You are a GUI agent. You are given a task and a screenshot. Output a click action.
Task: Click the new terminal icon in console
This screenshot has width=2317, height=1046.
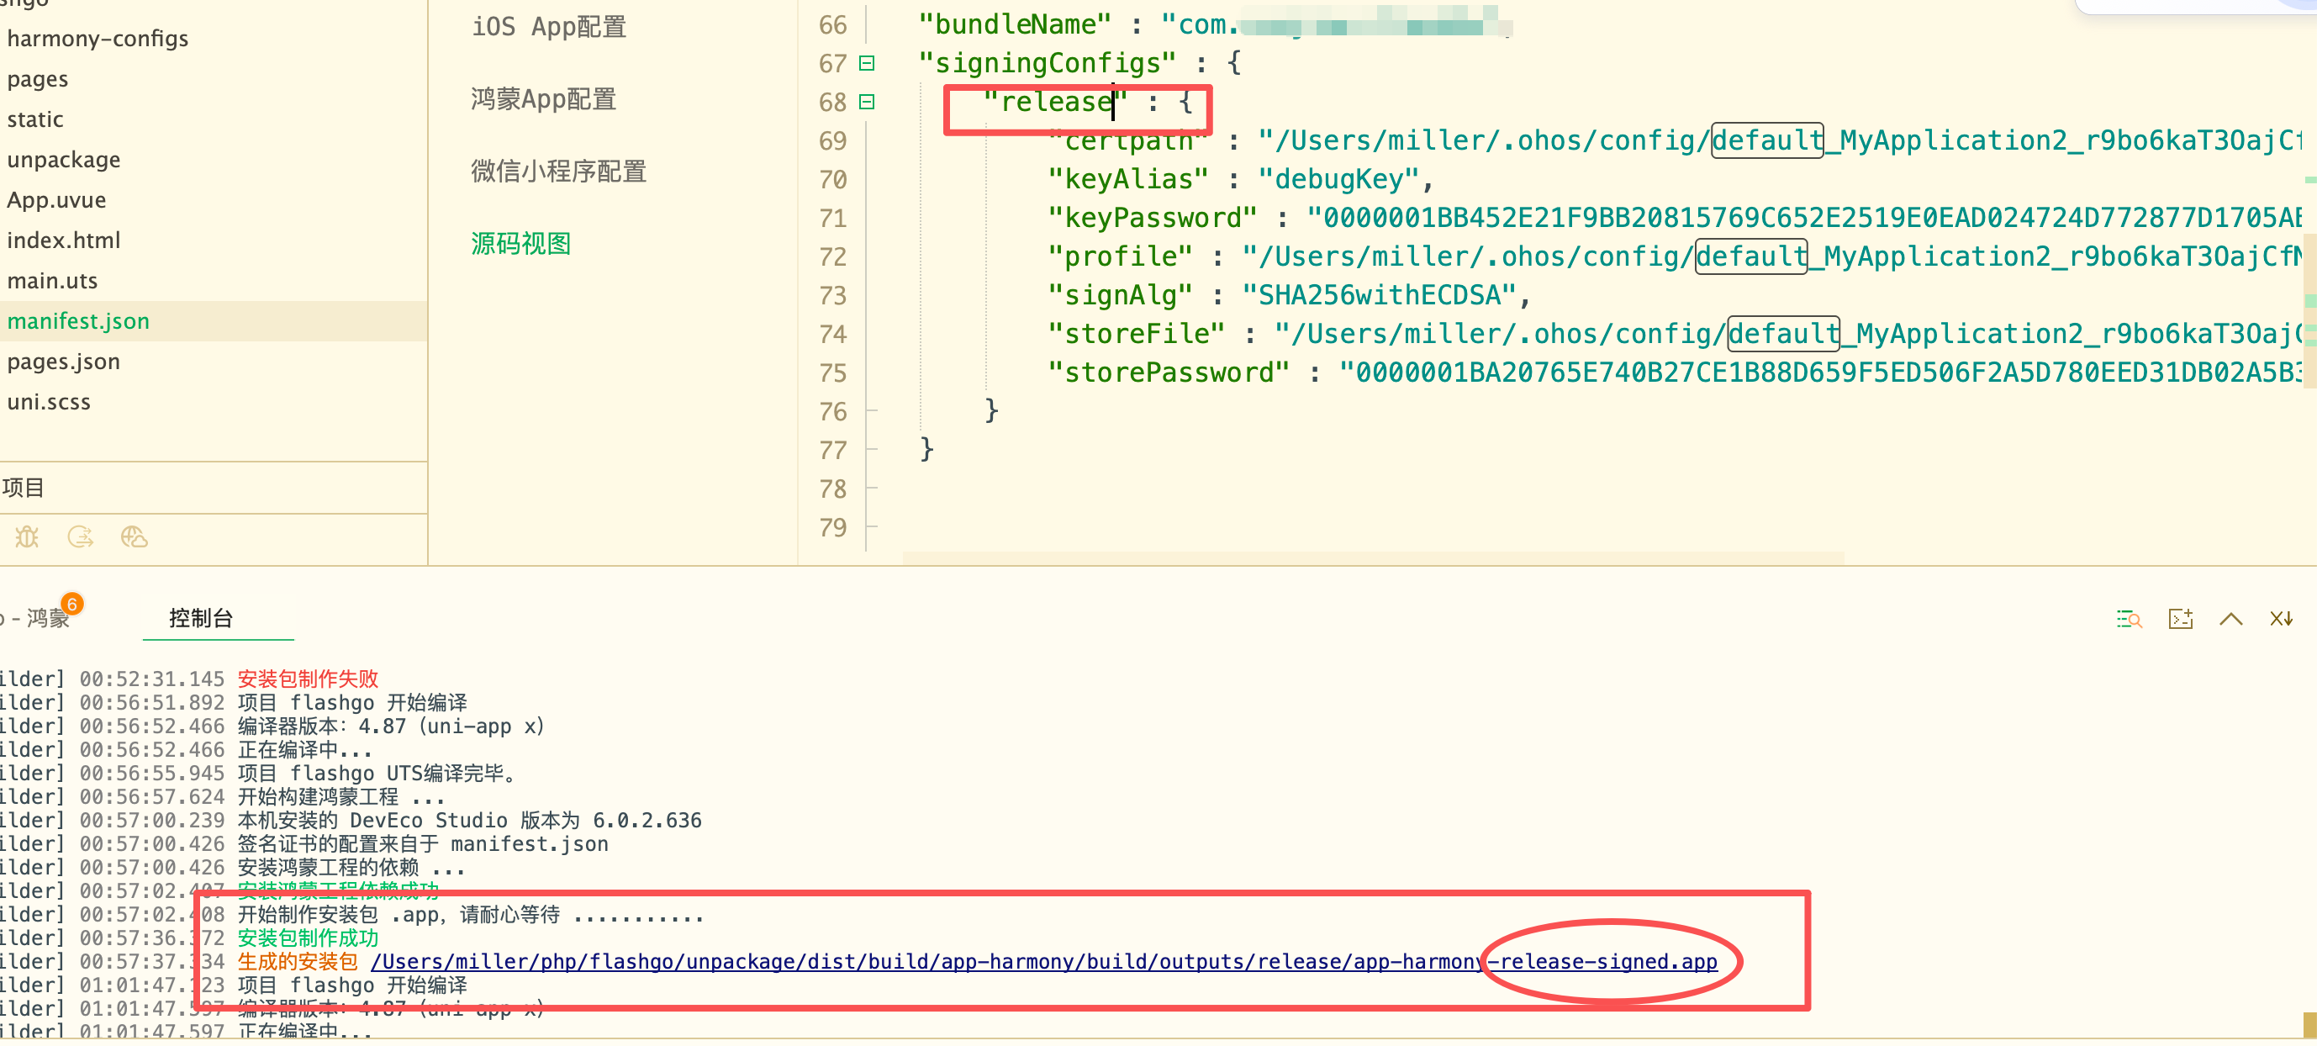pos(2180,619)
